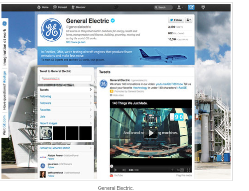Click the '140 Things We Just Made.' video title
This screenshot has width=249, height=191.
pos(130,103)
